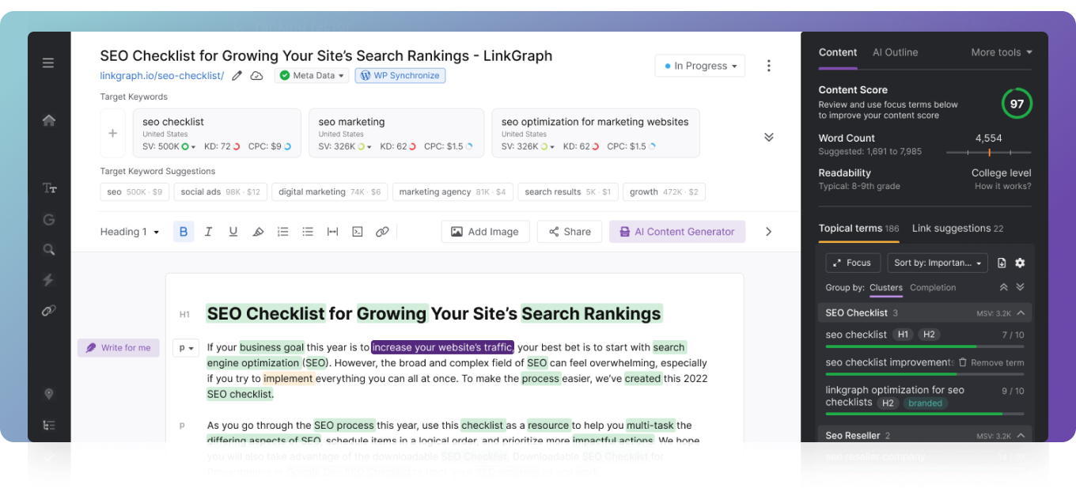
Task: Open the linkgraph.io/seo-checklist/ link
Action: point(162,76)
